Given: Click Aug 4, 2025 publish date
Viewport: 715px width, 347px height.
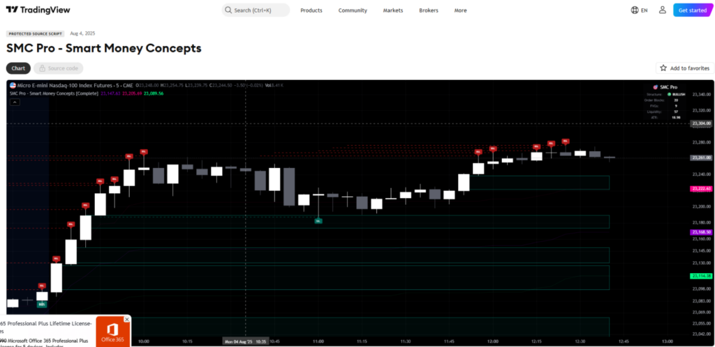Looking at the screenshot, I should click(x=82, y=33).
